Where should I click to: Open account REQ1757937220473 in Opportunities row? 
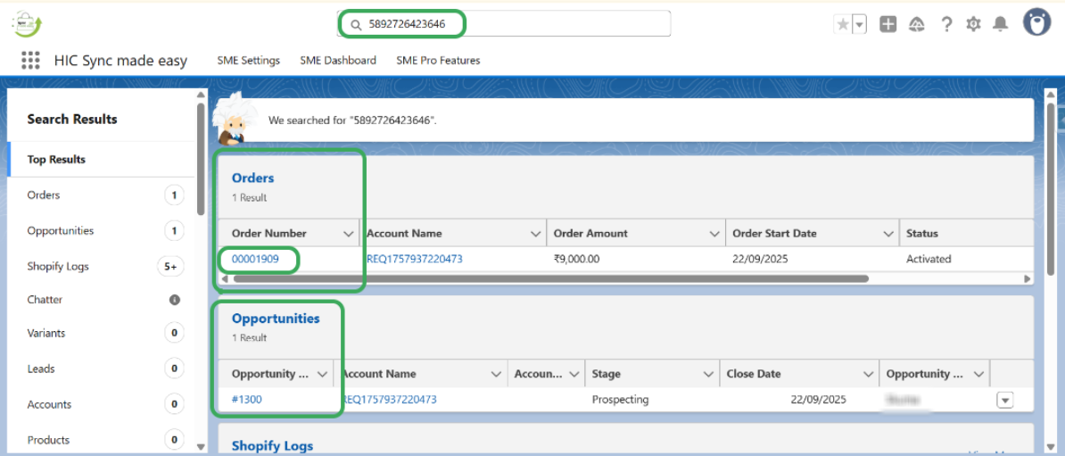(x=389, y=400)
